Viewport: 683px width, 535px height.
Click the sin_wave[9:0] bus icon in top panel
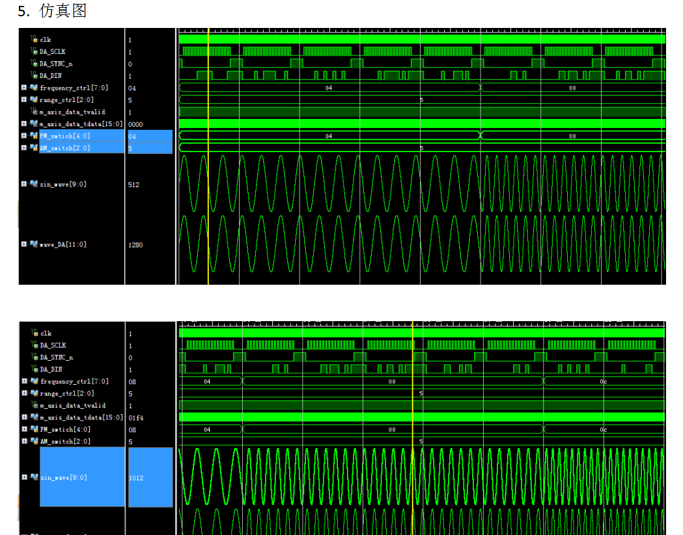tap(34, 184)
